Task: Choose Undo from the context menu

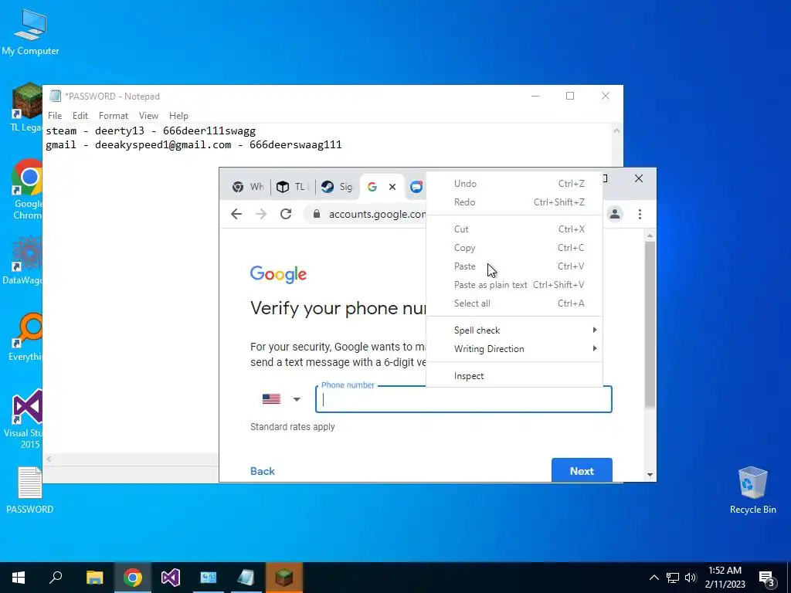Action: (x=514, y=184)
